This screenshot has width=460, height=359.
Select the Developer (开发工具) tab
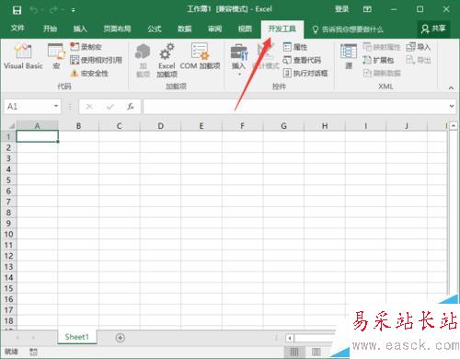pos(282,29)
